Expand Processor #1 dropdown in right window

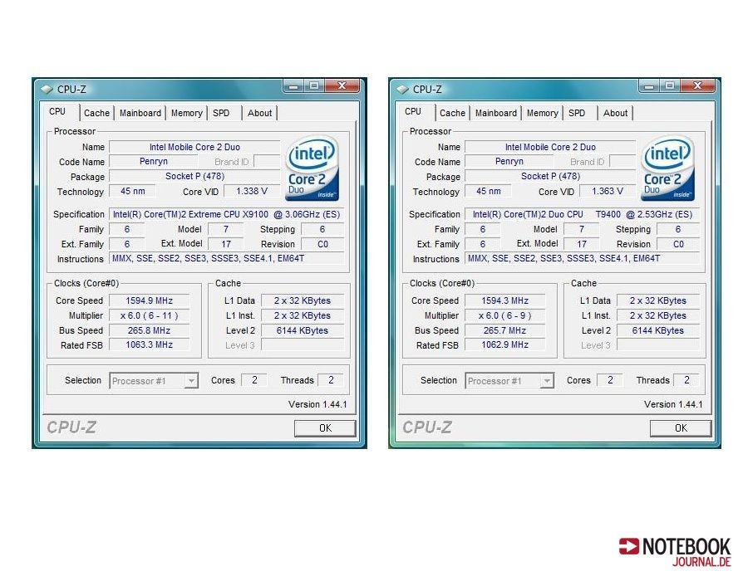[547, 380]
